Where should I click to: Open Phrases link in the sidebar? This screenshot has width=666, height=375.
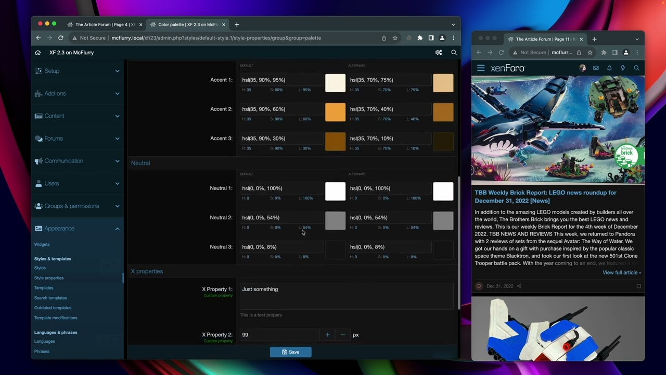tap(42, 351)
